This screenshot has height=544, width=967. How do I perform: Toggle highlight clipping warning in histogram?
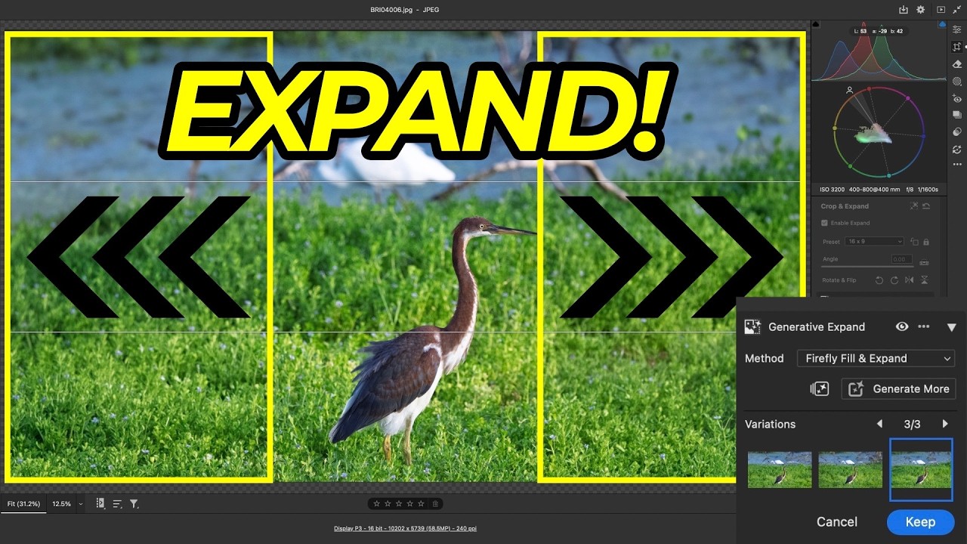pyautogui.click(x=942, y=25)
